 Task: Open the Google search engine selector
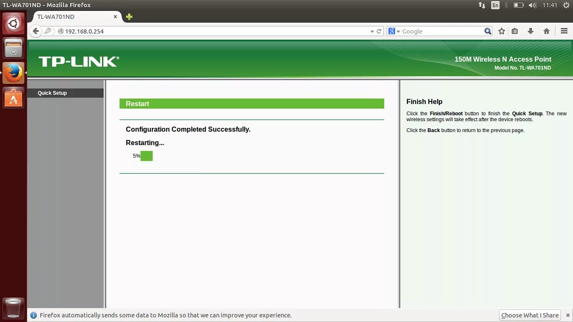(394, 31)
